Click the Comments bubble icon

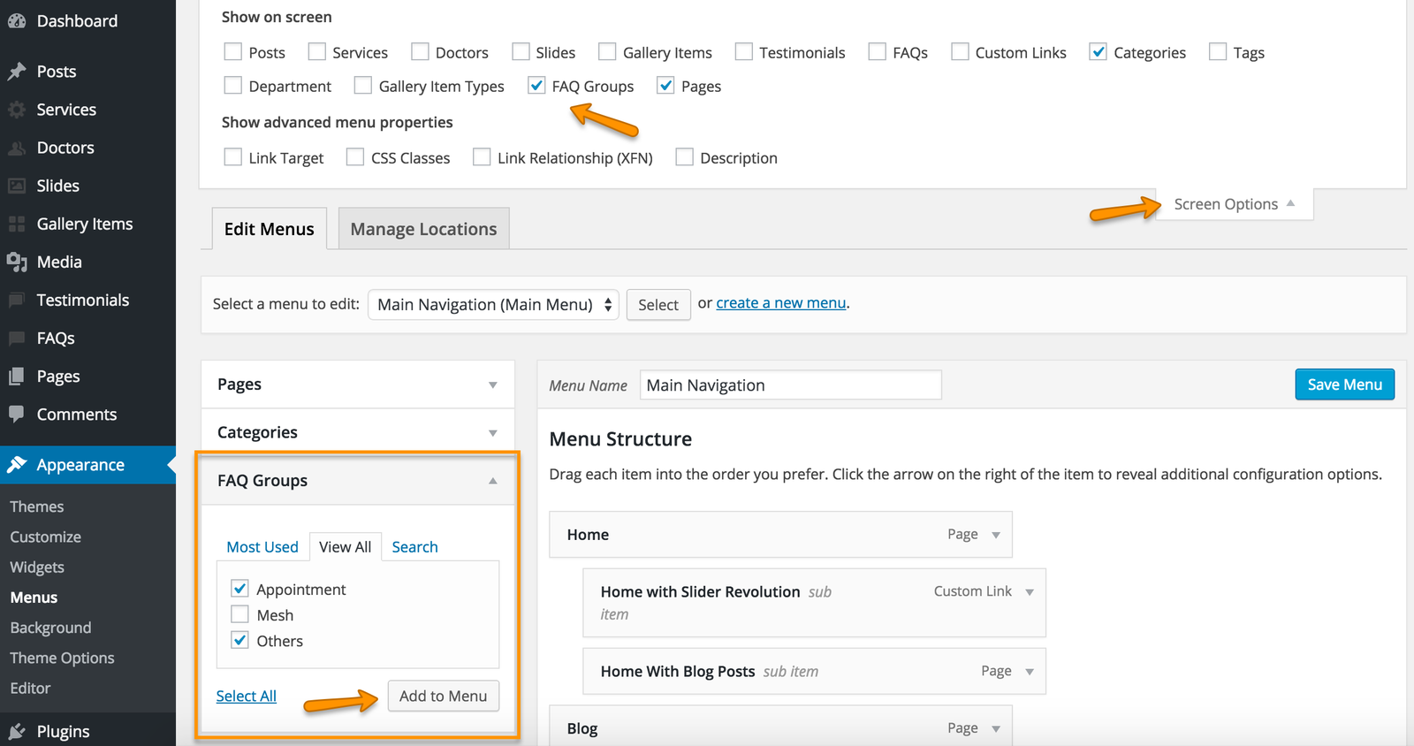click(x=16, y=415)
